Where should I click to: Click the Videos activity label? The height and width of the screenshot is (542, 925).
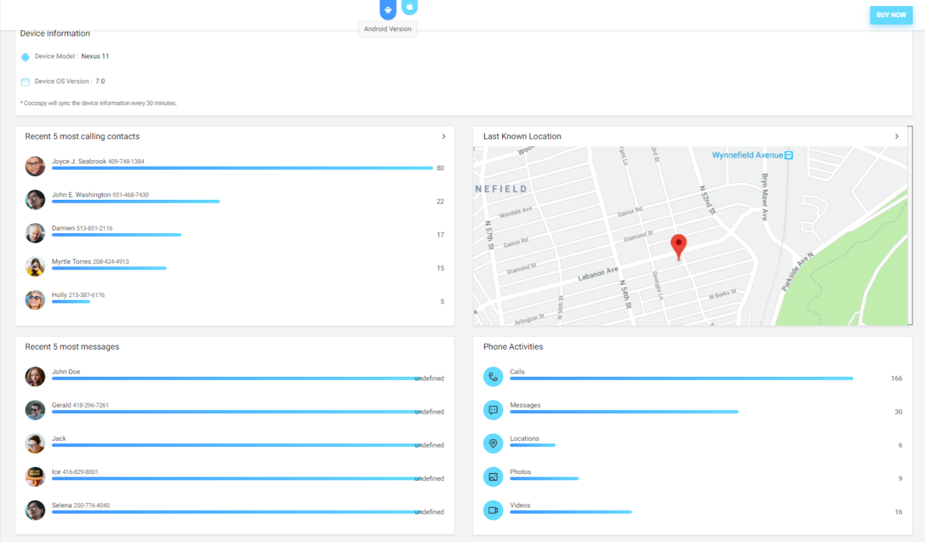pos(520,505)
